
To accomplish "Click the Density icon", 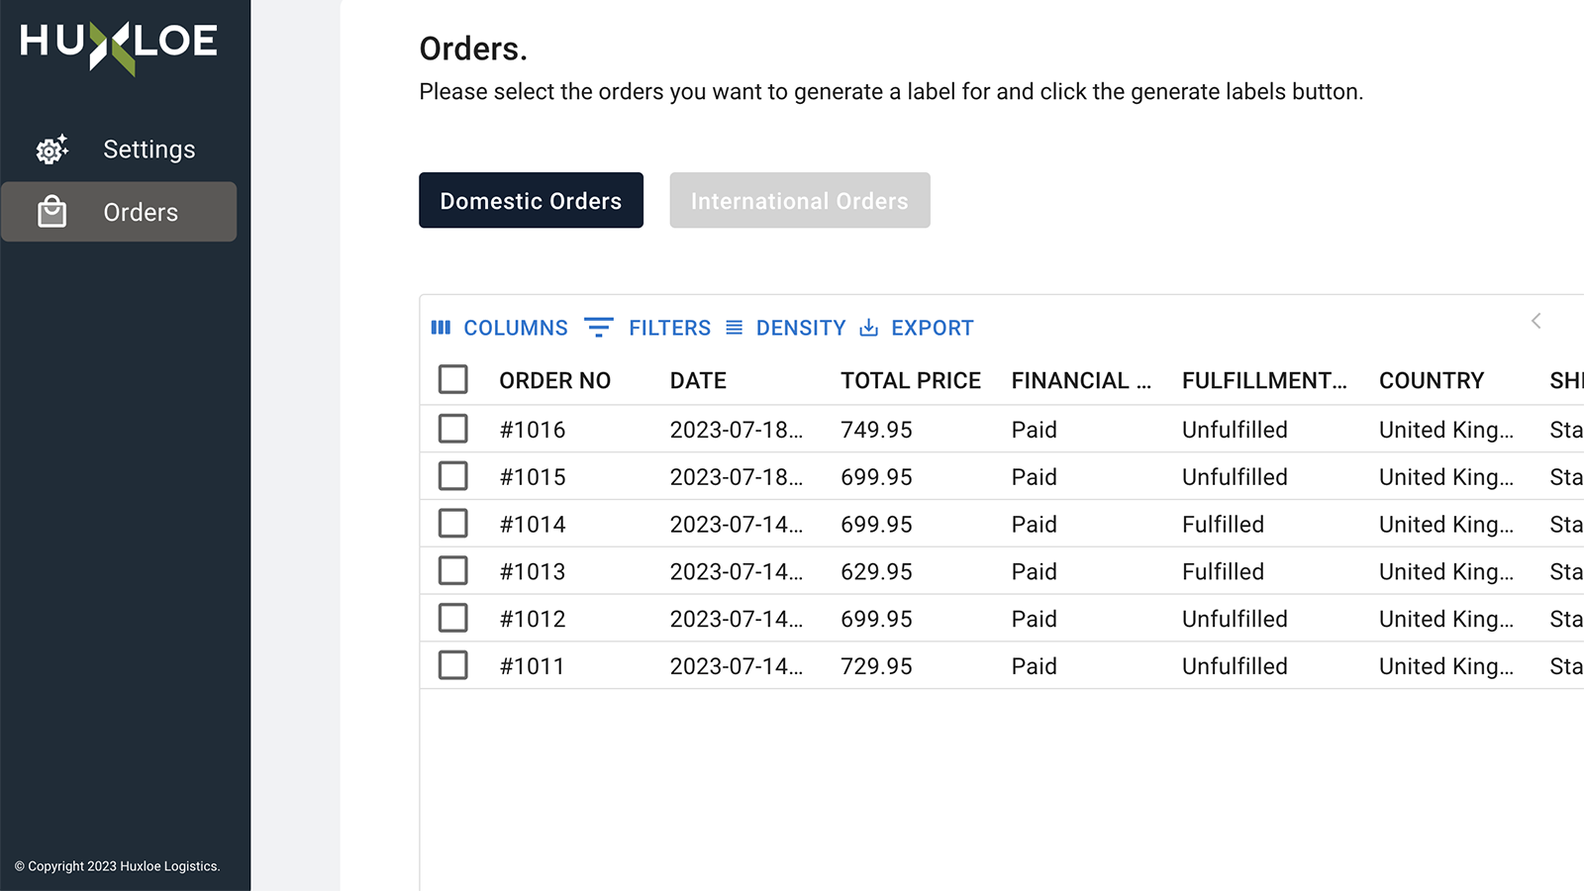I will pos(734,328).
